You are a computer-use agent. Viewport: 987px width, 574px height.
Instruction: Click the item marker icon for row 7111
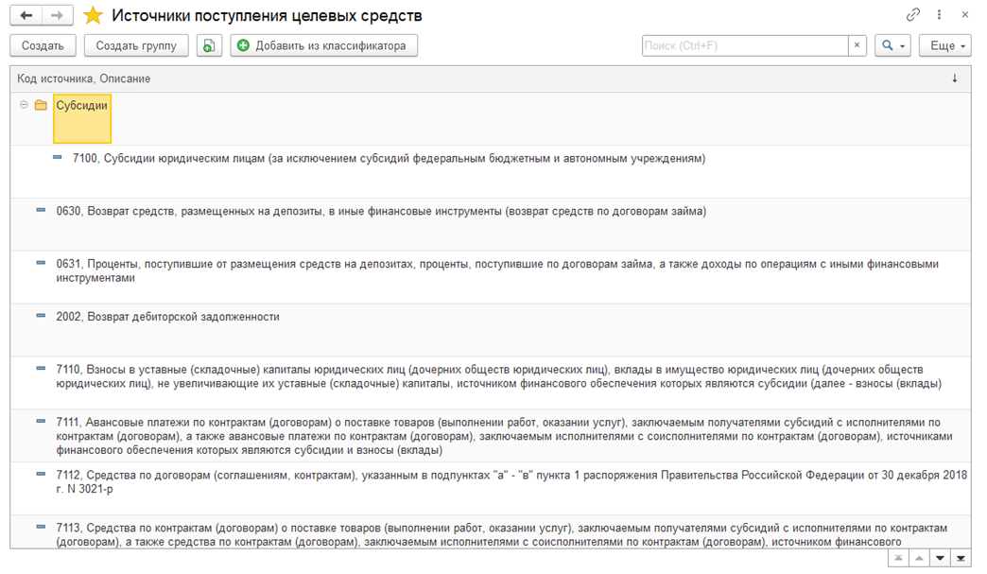[x=41, y=422]
